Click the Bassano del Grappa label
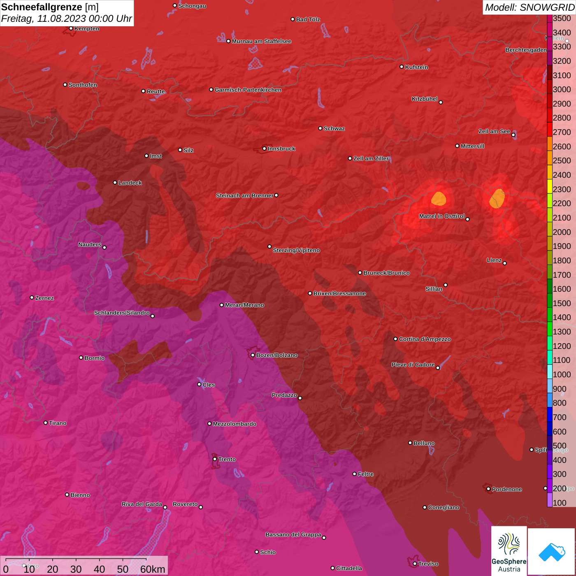576x576 pixels. tap(293, 534)
